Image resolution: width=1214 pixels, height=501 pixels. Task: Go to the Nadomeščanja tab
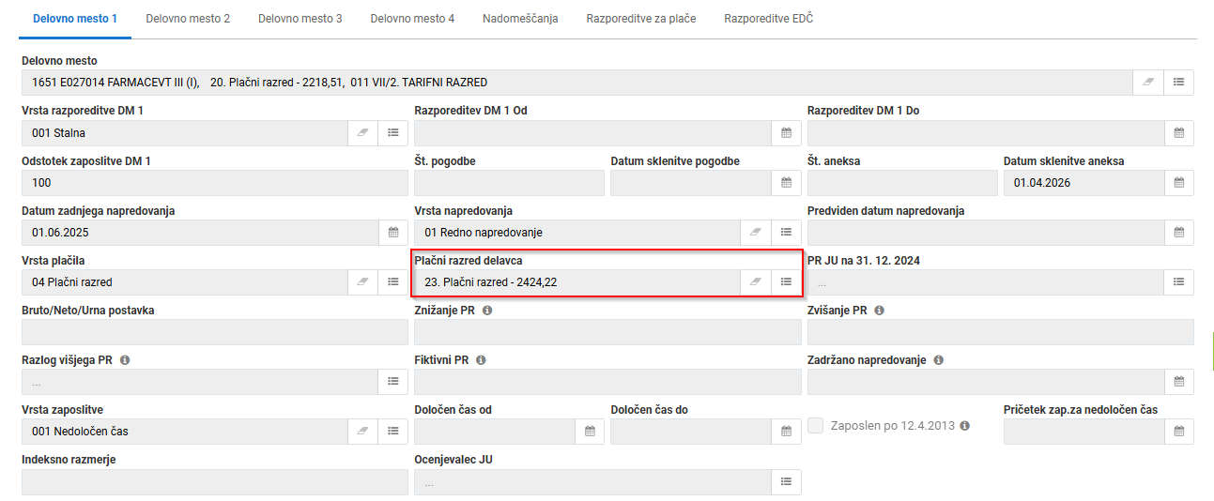click(x=520, y=19)
